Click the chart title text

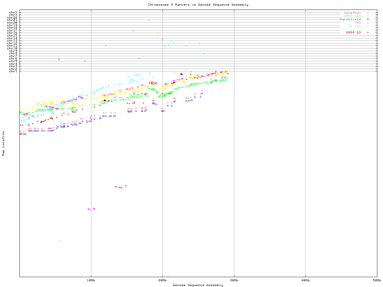pos(198,5)
